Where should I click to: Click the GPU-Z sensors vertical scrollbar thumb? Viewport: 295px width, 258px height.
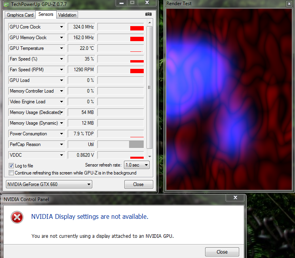pos(149,87)
